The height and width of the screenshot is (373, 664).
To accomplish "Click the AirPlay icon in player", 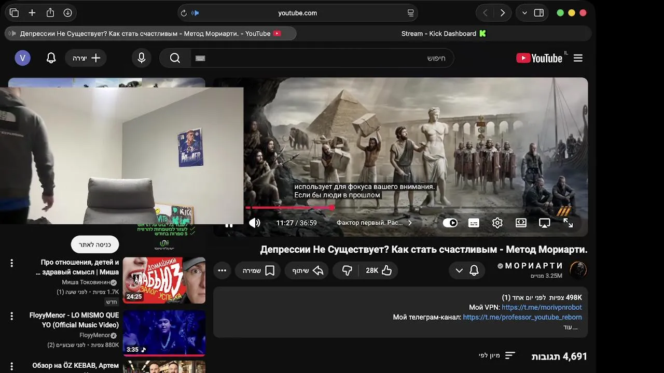I will click(x=545, y=223).
